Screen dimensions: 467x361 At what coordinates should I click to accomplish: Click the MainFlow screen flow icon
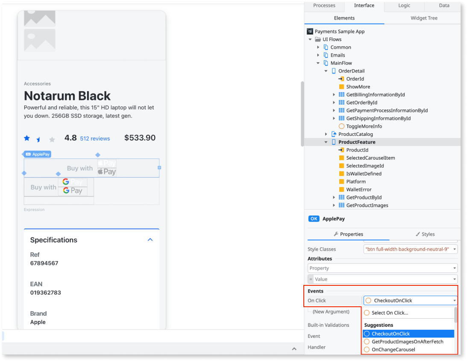pos(325,63)
